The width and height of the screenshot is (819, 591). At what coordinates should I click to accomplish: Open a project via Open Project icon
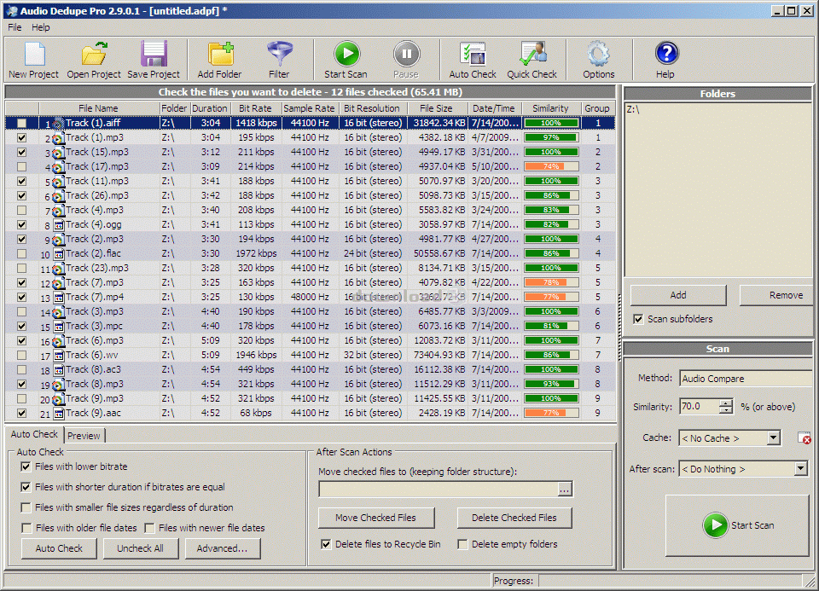(94, 55)
